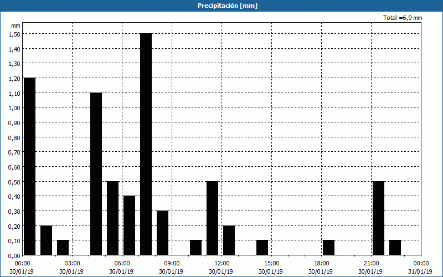Click the '0,70' y-axis label
This screenshot has width=443, height=277.
pyautogui.click(x=14, y=152)
